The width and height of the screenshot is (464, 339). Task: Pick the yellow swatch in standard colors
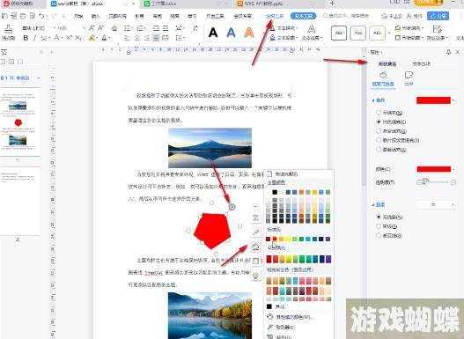coord(288,239)
